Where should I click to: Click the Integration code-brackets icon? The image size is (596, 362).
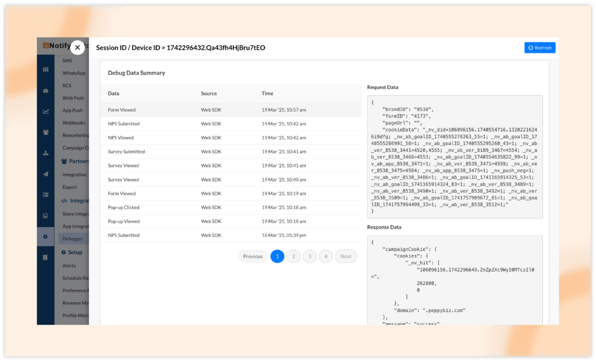(x=64, y=200)
